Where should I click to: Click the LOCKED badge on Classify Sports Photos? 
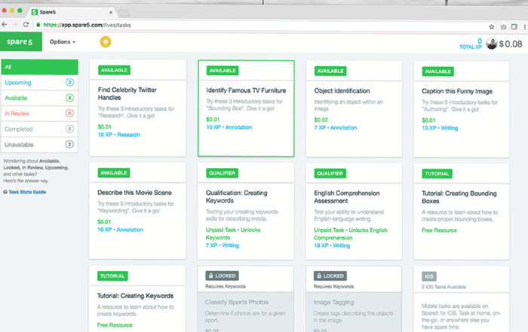tap(223, 276)
